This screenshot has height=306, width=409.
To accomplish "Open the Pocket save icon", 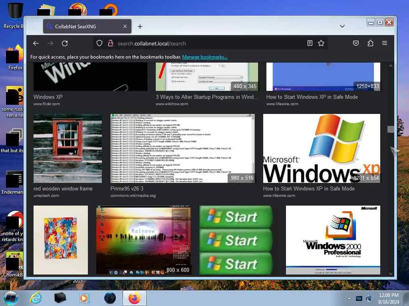I will (356, 43).
